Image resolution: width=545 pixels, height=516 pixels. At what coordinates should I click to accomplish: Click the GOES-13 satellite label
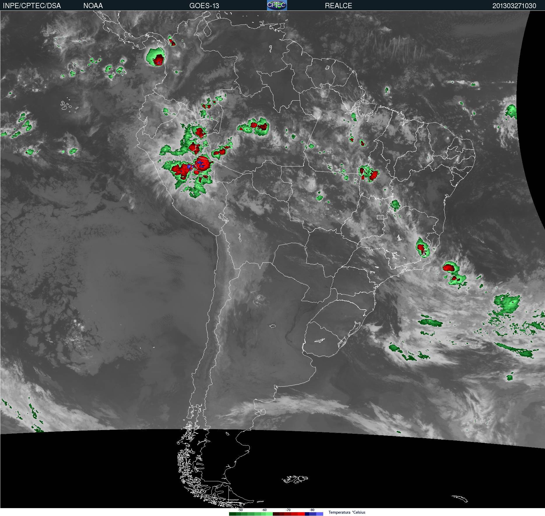204,6
